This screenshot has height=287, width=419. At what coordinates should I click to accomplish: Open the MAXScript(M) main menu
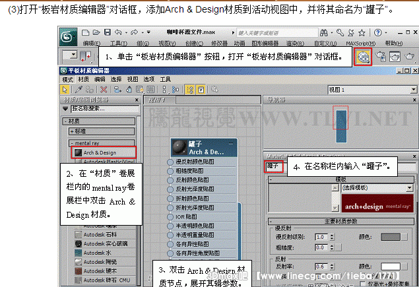point(361,43)
